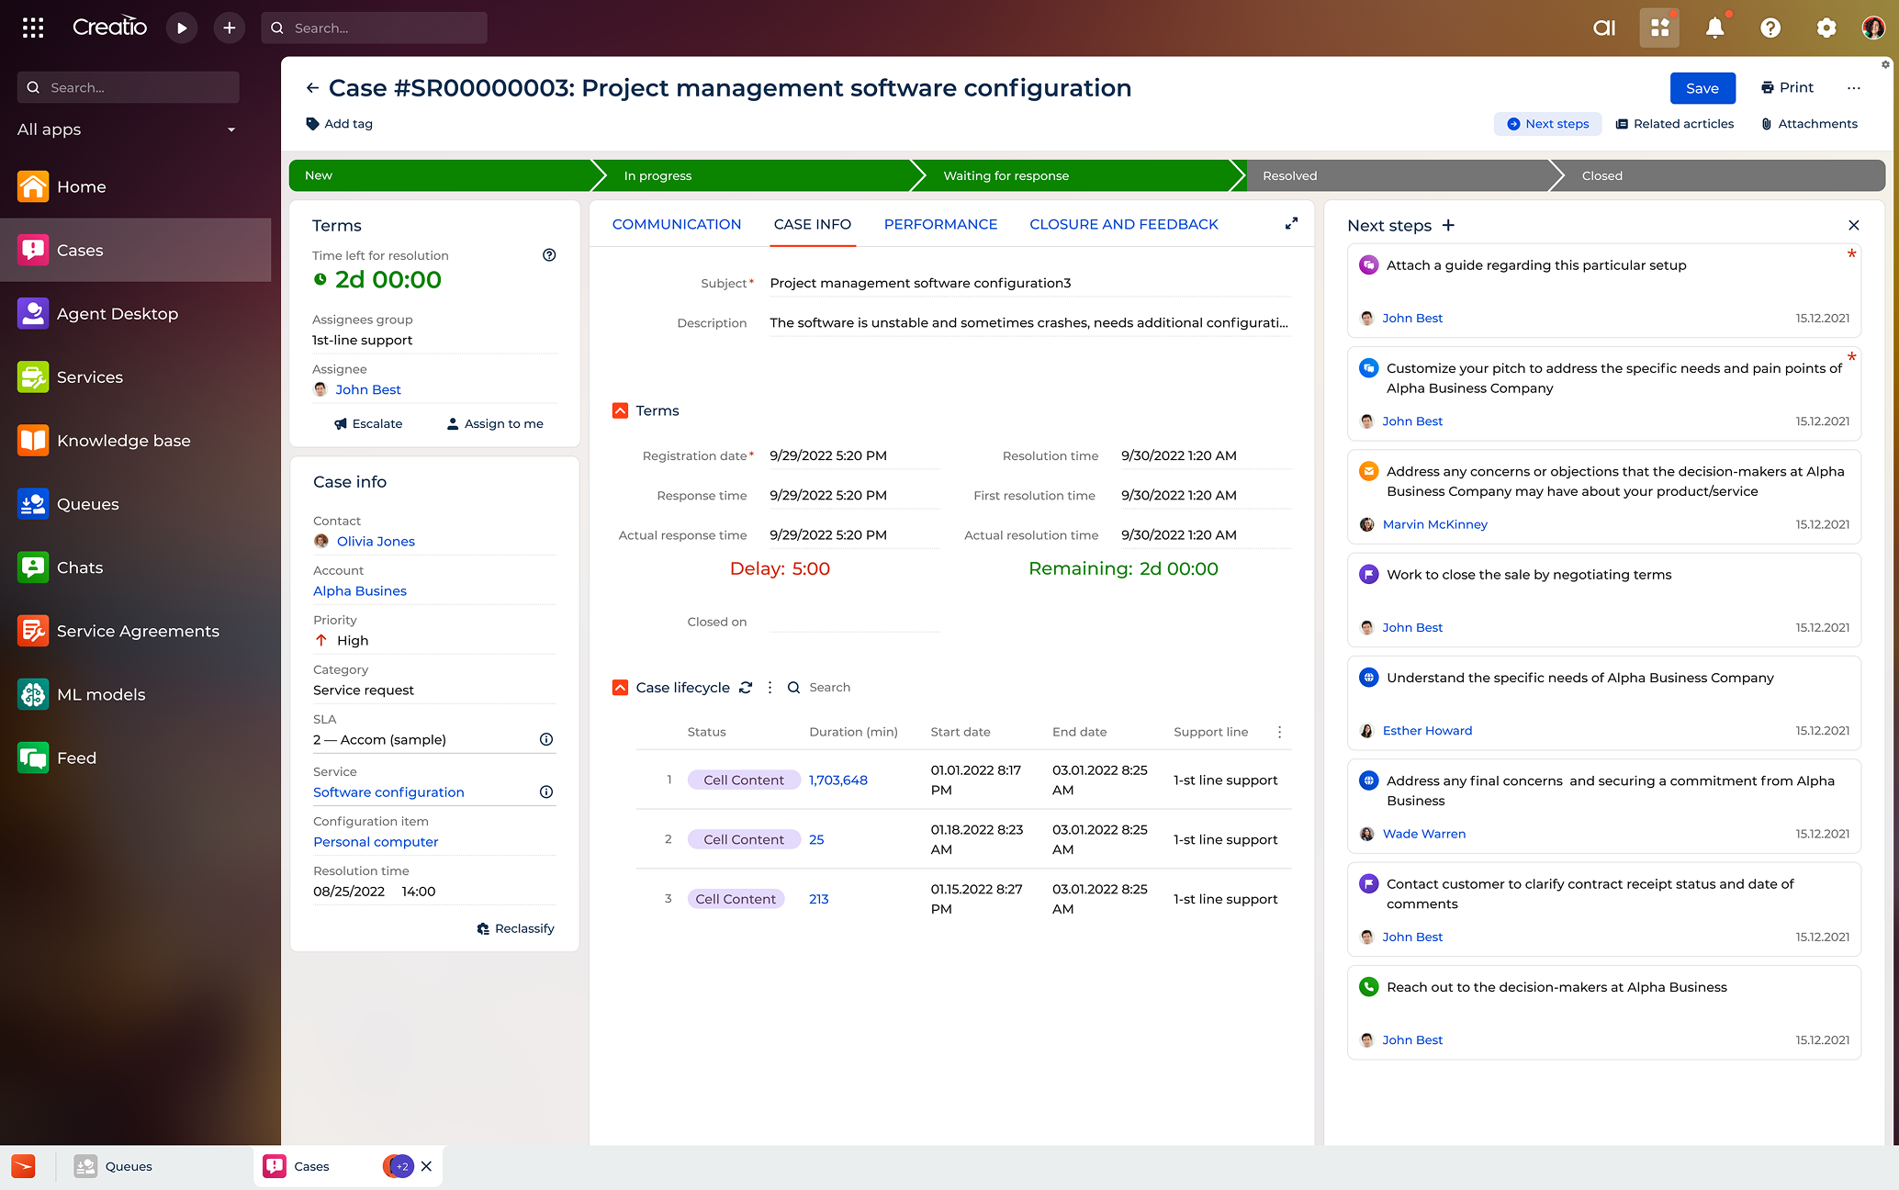
Task: Refresh the Case lifecycle list
Action: tap(746, 687)
